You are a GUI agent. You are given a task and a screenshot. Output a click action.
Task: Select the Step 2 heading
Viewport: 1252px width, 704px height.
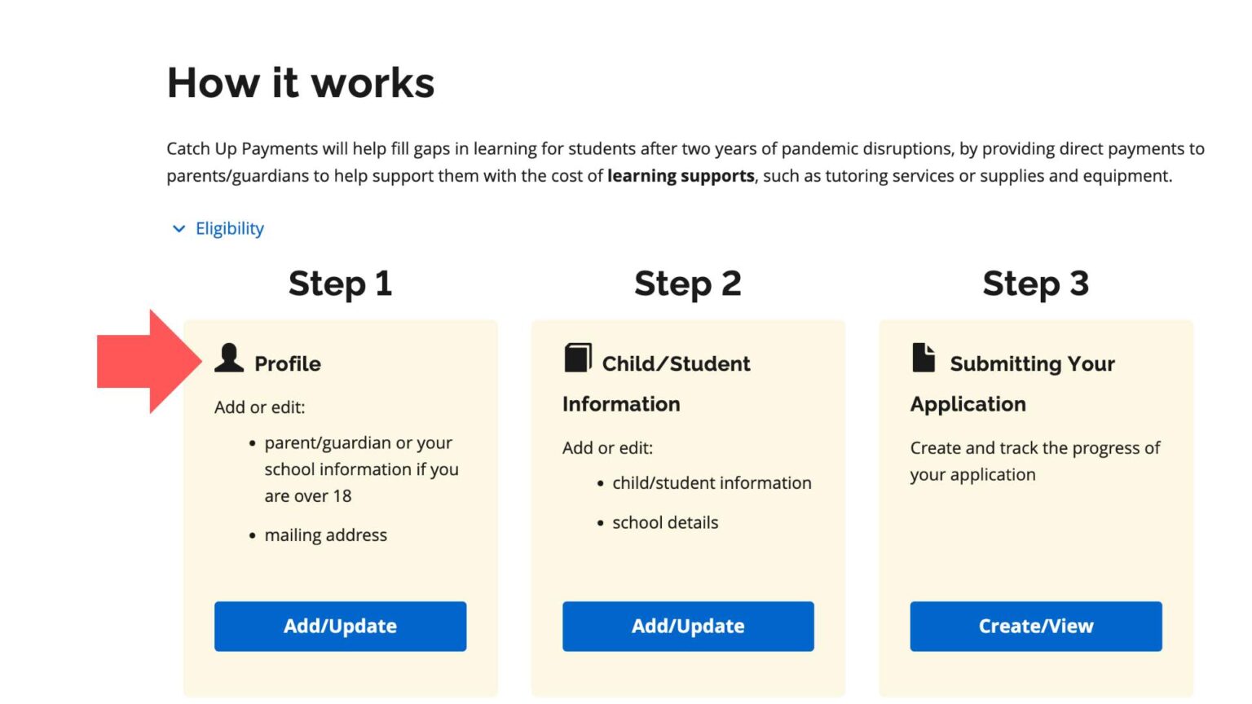click(x=688, y=284)
